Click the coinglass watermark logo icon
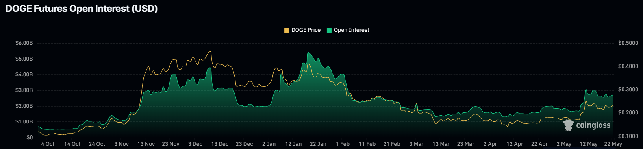The width and height of the screenshot is (643, 149). (568, 125)
